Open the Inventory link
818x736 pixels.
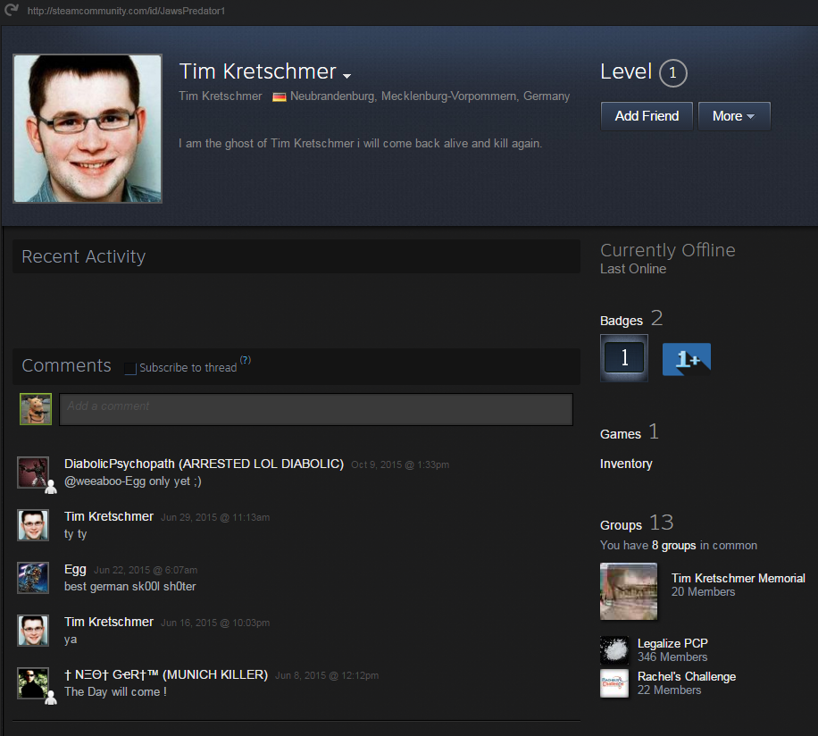(626, 464)
